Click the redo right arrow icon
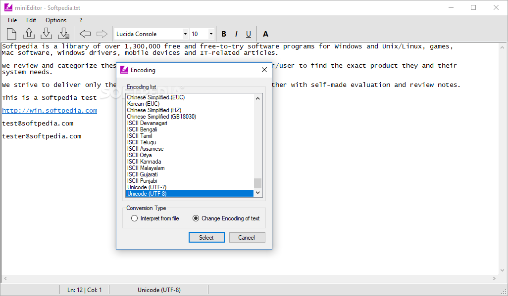Viewport: 508px width, 296px height. tap(102, 34)
